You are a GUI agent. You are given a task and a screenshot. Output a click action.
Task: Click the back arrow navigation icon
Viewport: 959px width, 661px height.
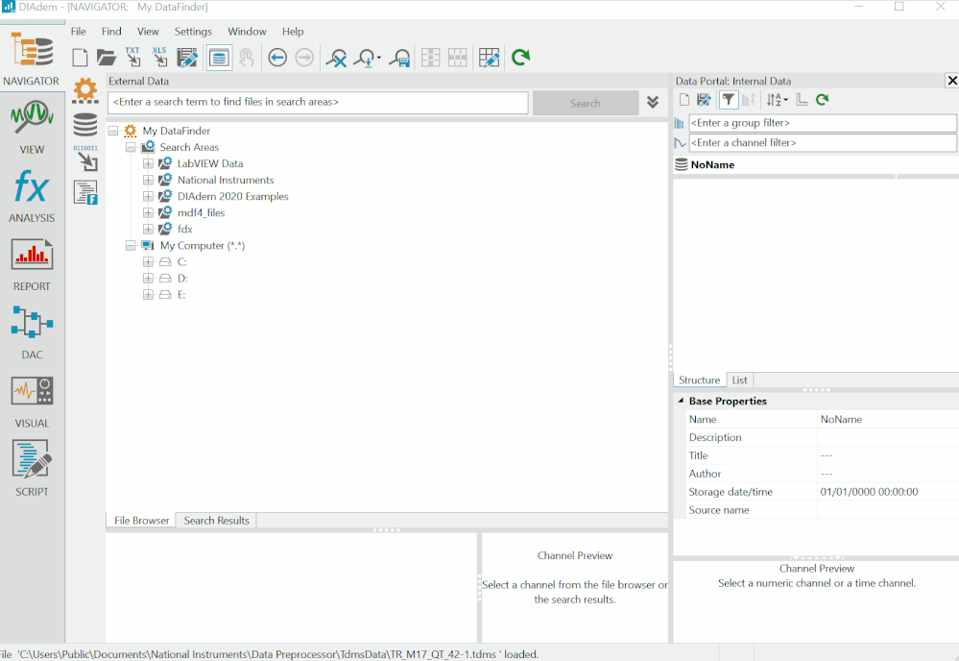click(x=277, y=58)
